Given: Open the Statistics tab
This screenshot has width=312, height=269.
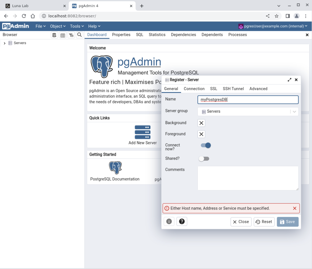Looking at the screenshot, I should point(157,35).
